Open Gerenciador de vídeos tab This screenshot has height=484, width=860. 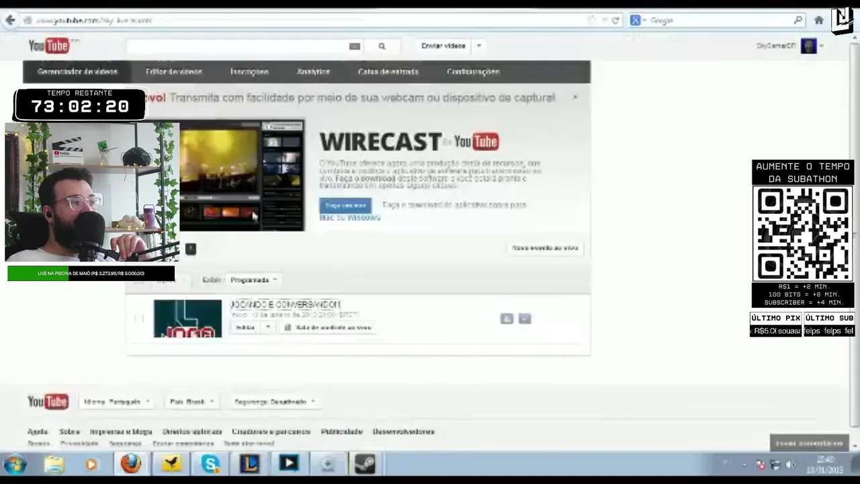click(x=77, y=72)
